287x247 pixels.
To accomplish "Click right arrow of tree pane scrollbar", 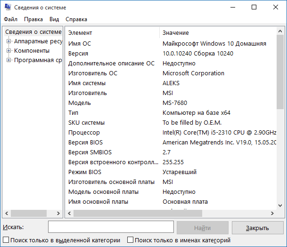I will pyautogui.click(x=58, y=213).
